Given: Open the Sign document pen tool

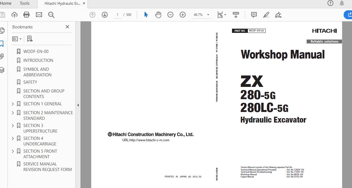Looking at the screenshot, I should [278, 15].
